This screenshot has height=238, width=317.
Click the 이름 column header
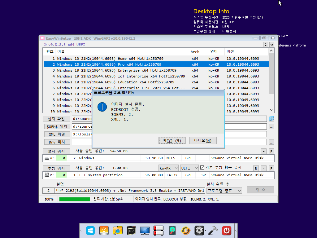tap(121, 52)
